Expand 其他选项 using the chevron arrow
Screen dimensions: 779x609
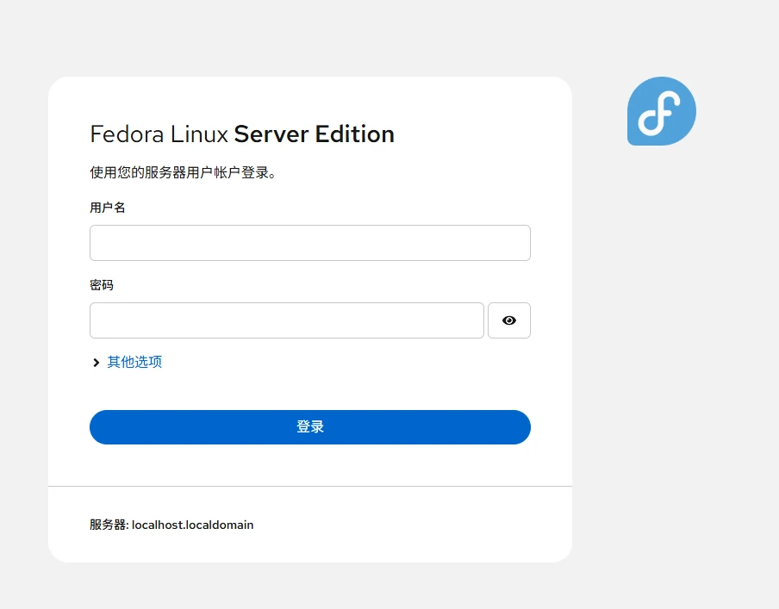click(x=96, y=363)
